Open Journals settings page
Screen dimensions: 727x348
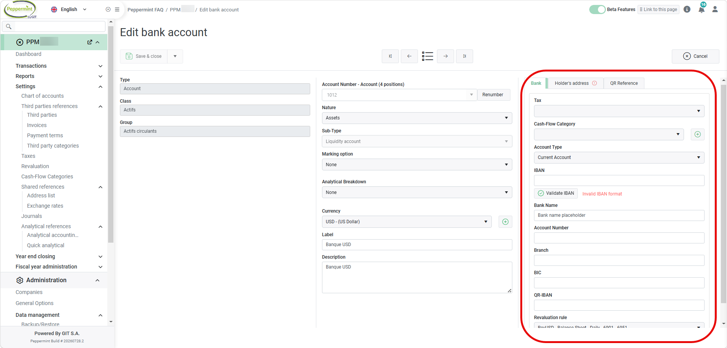[32, 216]
